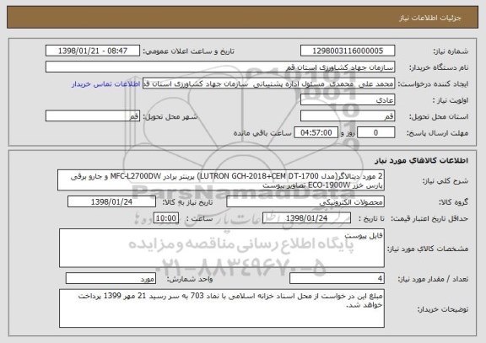Select the need number field 1298003116000005
Screen dimensions: 486x343
pos(348,51)
